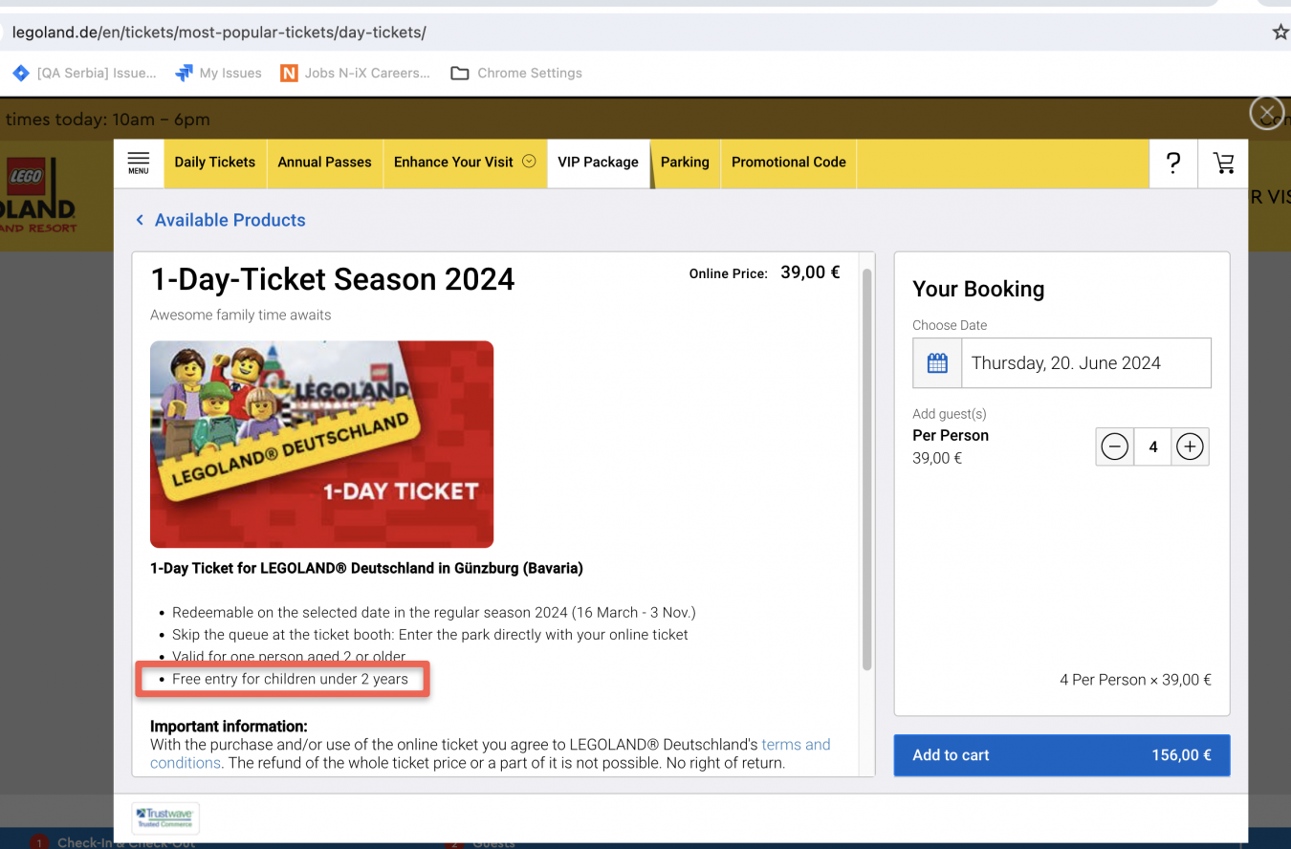The width and height of the screenshot is (1291, 849).
Task: Open the Daily Tickets tab
Action: tap(214, 163)
